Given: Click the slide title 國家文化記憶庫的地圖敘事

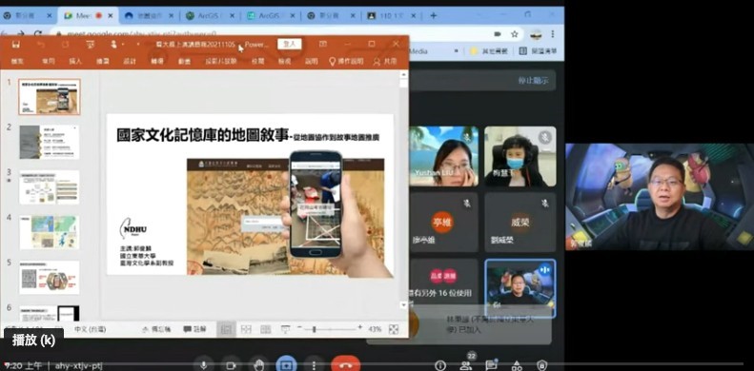Looking at the screenshot, I should 202,135.
